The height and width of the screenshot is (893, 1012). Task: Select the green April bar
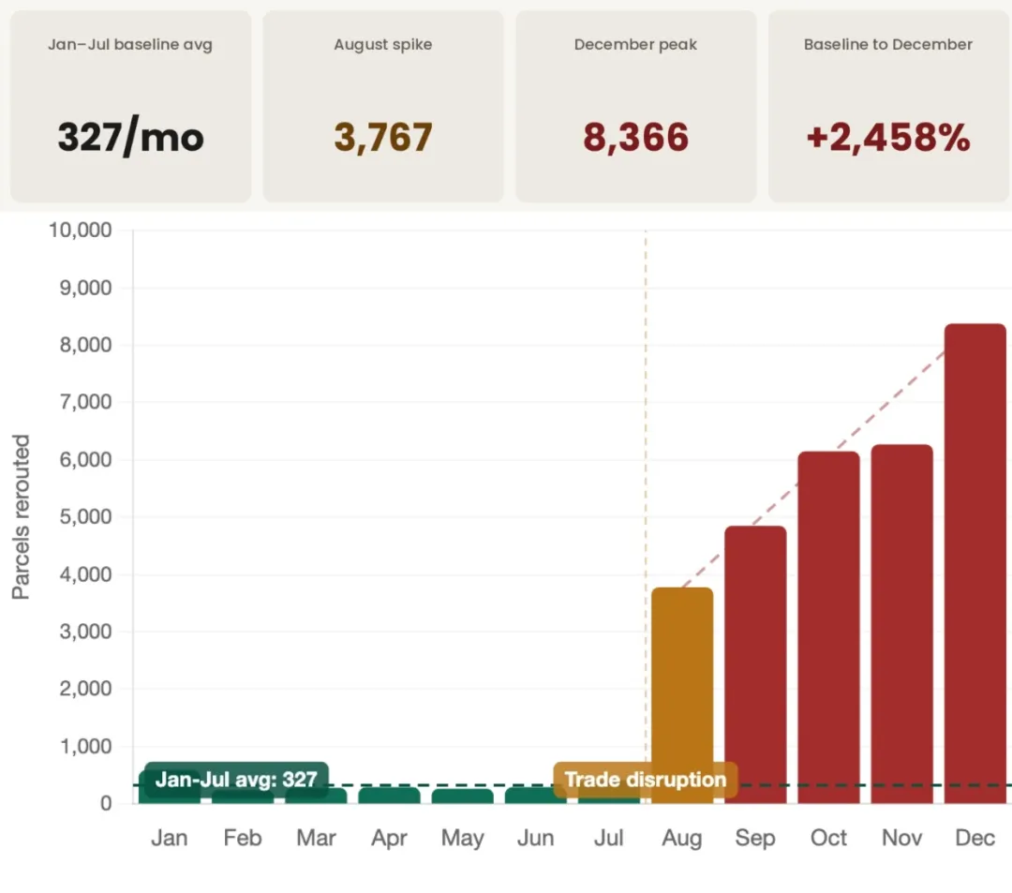click(389, 795)
